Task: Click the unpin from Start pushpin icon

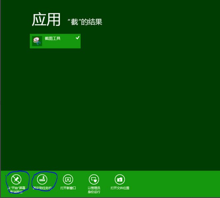Action: (x=16, y=179)
